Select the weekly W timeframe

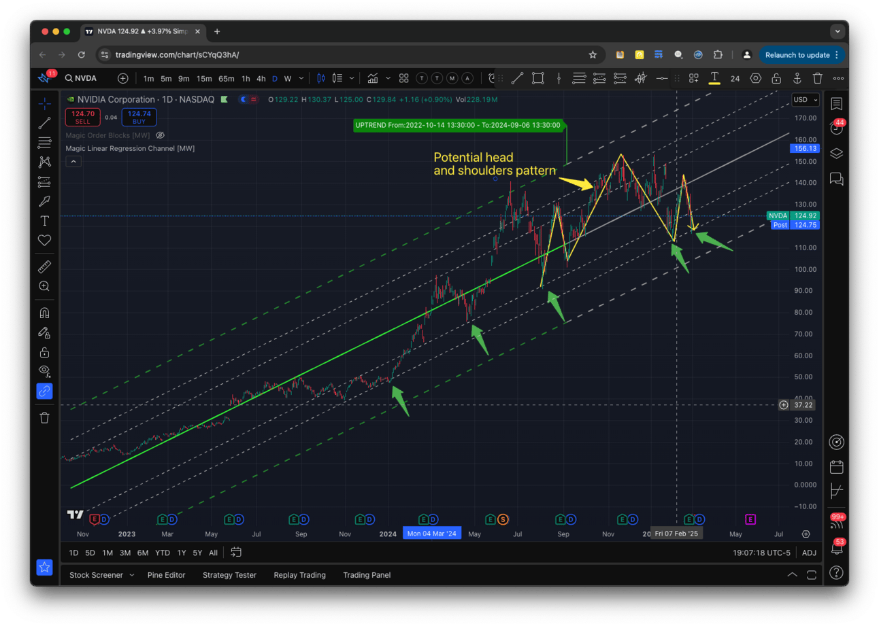(288, 78)
